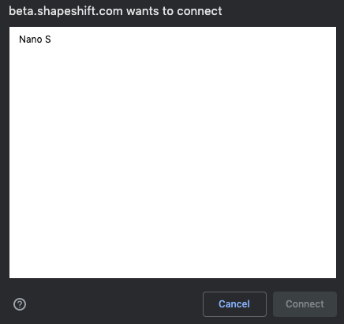
Task: Focus the white device list box
Action: pos(173,153)
